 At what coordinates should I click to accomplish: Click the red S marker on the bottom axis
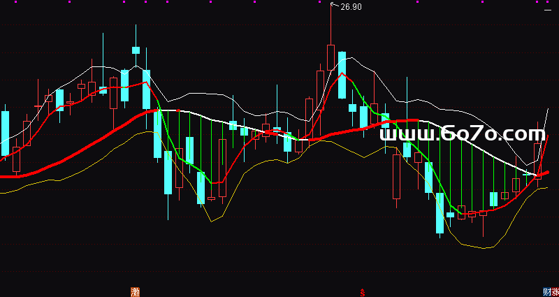pyautogui.click(x=361, y=291)
